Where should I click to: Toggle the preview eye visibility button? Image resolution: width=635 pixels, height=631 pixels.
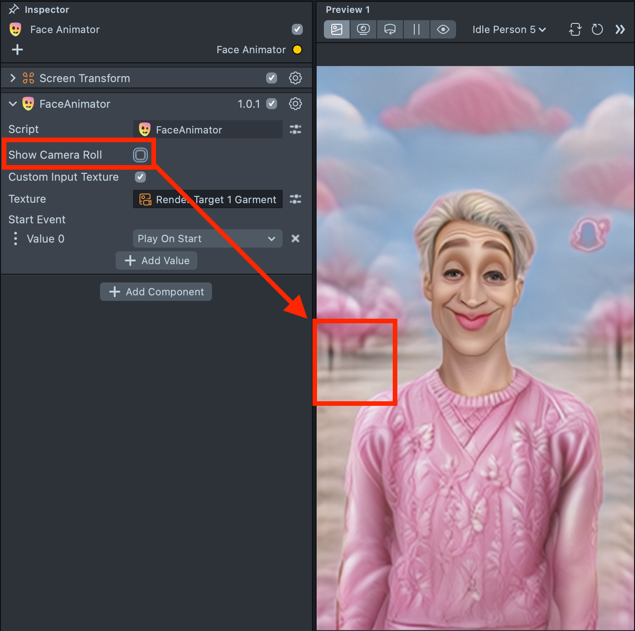pos(443,29)
